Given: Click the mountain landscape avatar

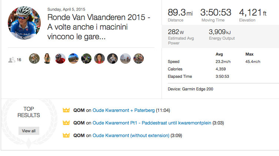Looking at the screenshot, I should [x=73, y=59].
